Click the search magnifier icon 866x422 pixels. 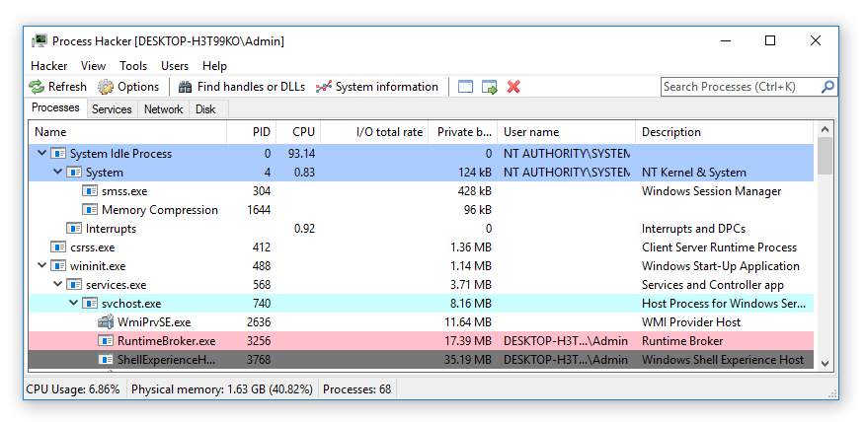[x=827, y=87]
